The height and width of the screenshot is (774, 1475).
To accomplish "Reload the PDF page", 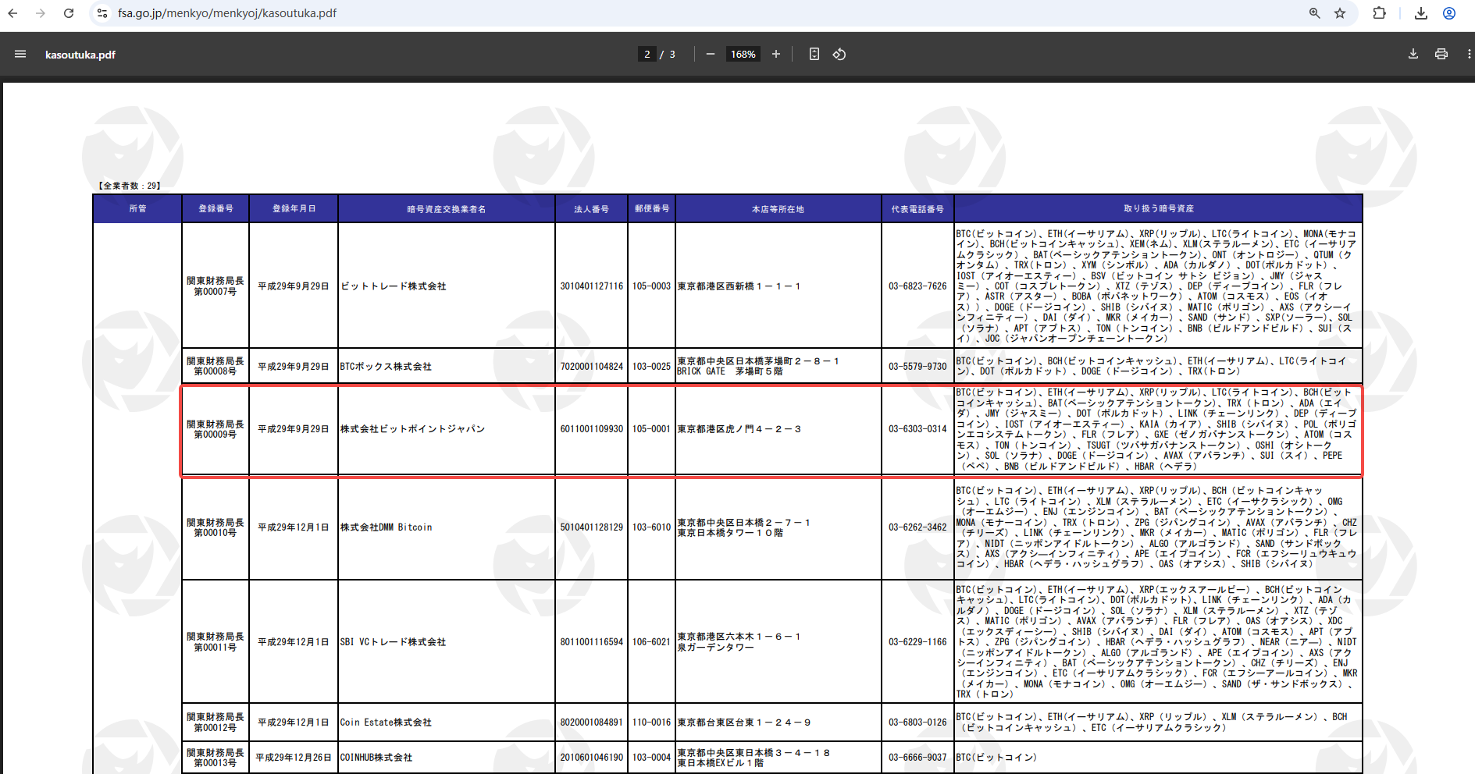I will (69, 13).
